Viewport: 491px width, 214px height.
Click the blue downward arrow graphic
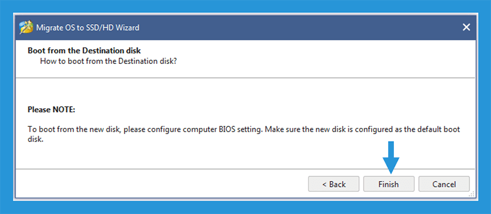coord(391,157)
